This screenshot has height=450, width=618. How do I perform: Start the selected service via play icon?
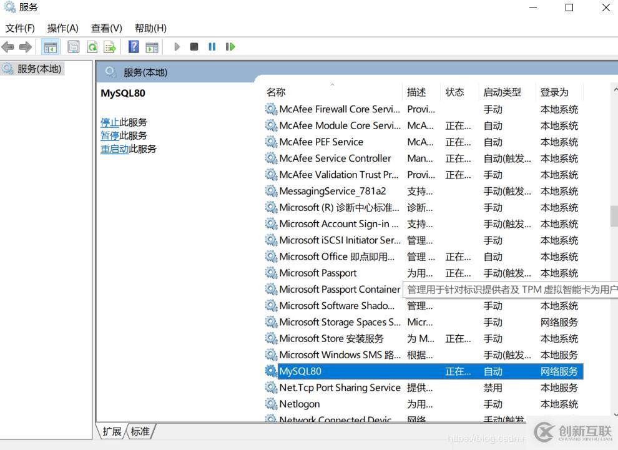(177, 46)
